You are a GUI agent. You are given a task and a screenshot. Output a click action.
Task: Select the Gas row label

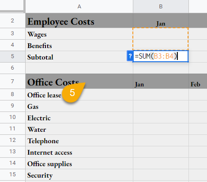[x=79, y=106]
